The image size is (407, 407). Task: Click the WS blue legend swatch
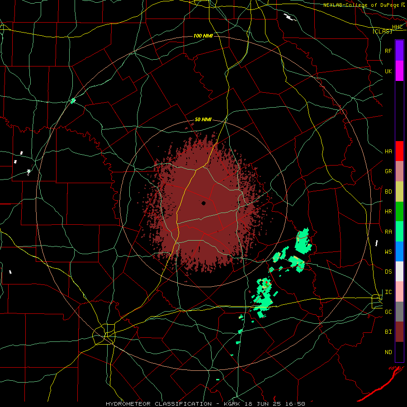pos(399,251)
